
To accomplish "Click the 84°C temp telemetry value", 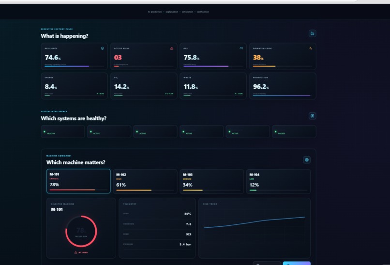I will (x=188, y=214).
